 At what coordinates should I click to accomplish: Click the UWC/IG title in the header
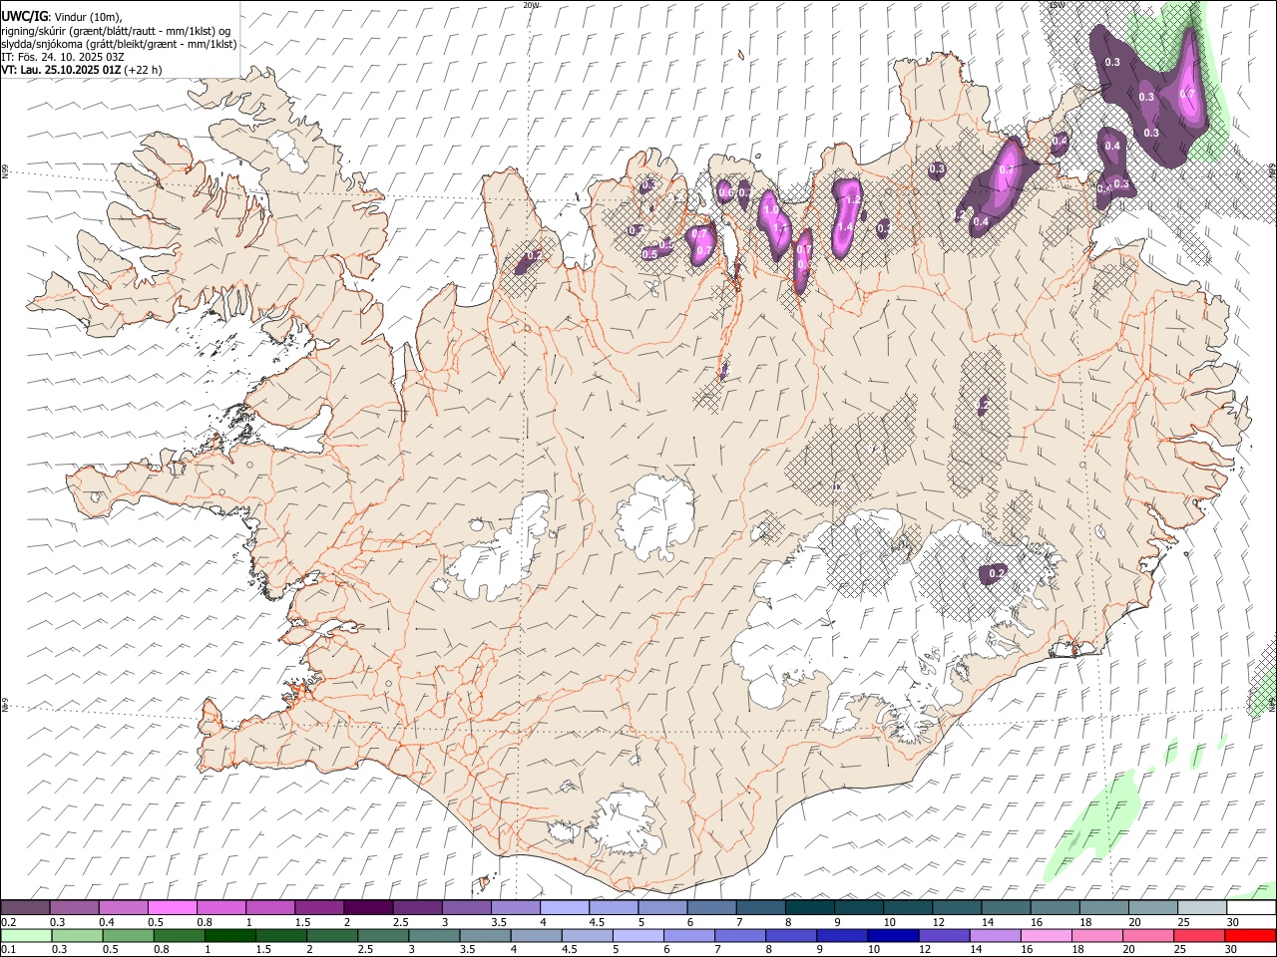(x=25, y=15)
